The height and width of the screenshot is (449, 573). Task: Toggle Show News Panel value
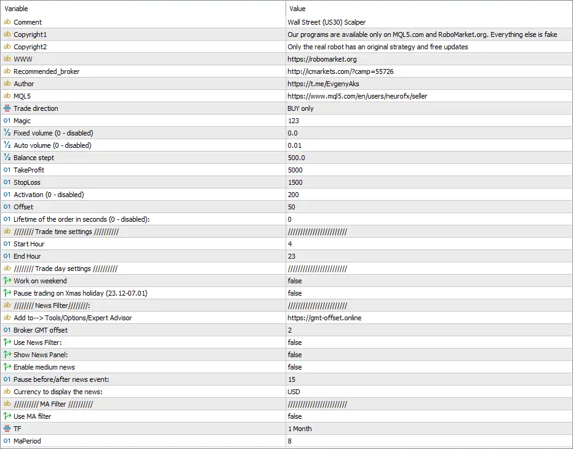[429, 355]
